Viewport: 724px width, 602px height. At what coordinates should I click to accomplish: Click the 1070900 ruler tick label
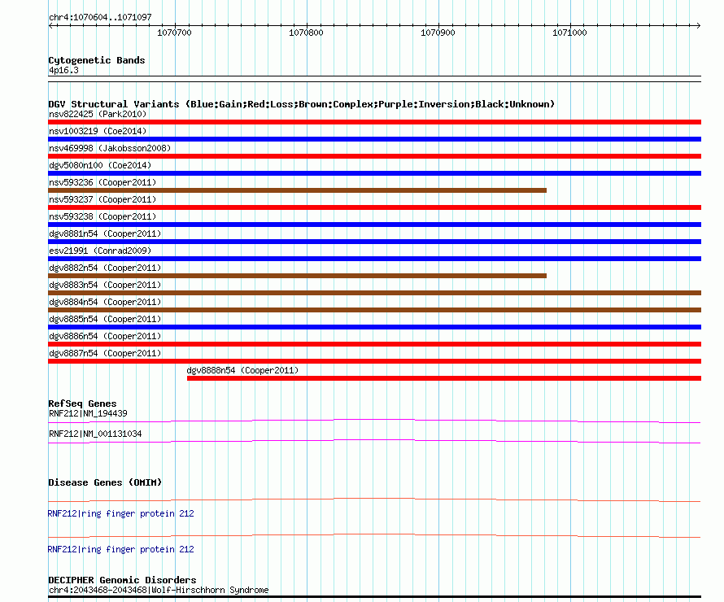(438, 33)
